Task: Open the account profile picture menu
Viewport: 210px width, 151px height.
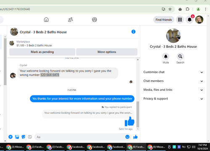Action: 199,20
